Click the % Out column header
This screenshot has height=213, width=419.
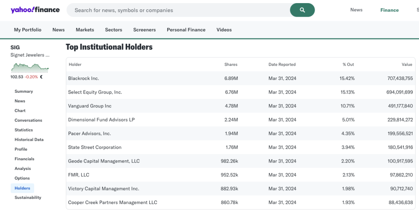pos(348,64)
